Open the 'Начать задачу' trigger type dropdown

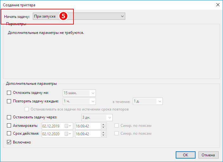pyautogui.click(x=79, y=16)
